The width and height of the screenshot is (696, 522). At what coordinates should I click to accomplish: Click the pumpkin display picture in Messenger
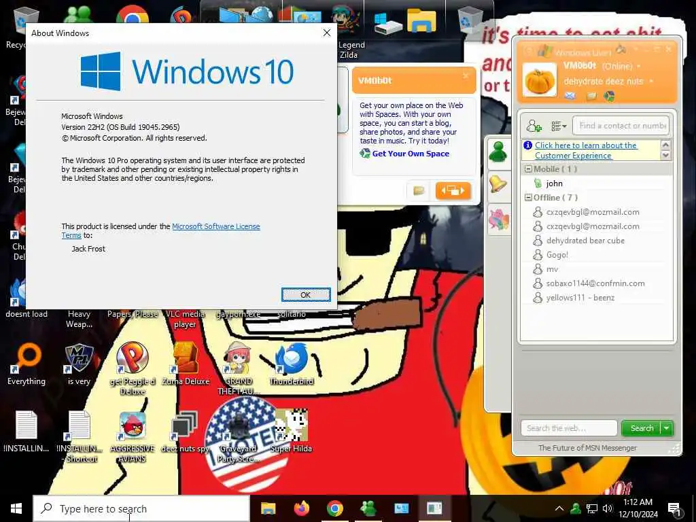click(x=539, y=80)
